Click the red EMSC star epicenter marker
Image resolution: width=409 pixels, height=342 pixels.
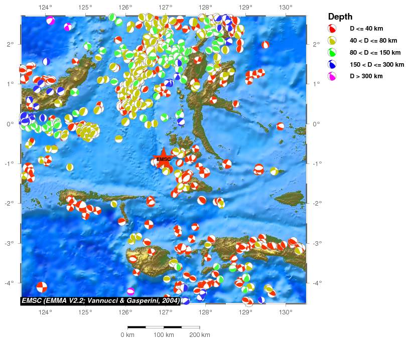pyautogui.click(x=164, y=159)
